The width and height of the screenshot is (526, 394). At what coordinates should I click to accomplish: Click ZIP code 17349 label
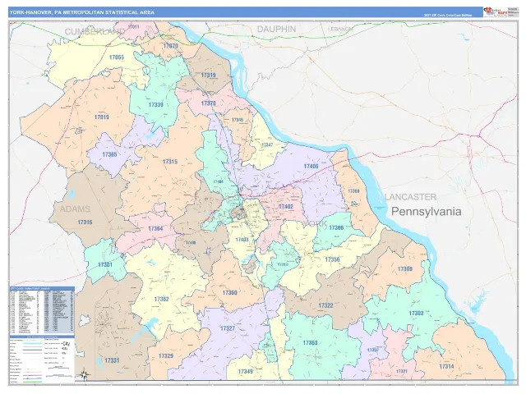click(245, 372)
